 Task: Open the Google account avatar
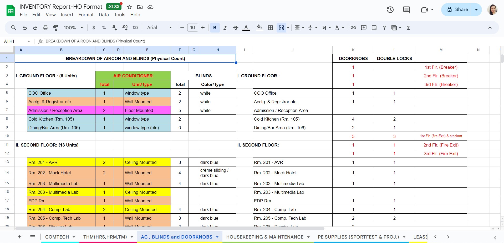click(492, 10)
